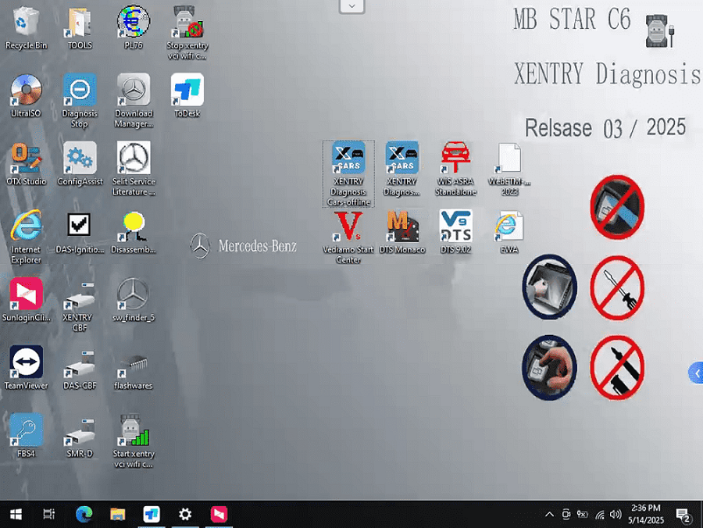The height and width of the screenshot is (528, 703).
Task: Switch to ToDesk on the taskbar
Action: pos(152,515)
